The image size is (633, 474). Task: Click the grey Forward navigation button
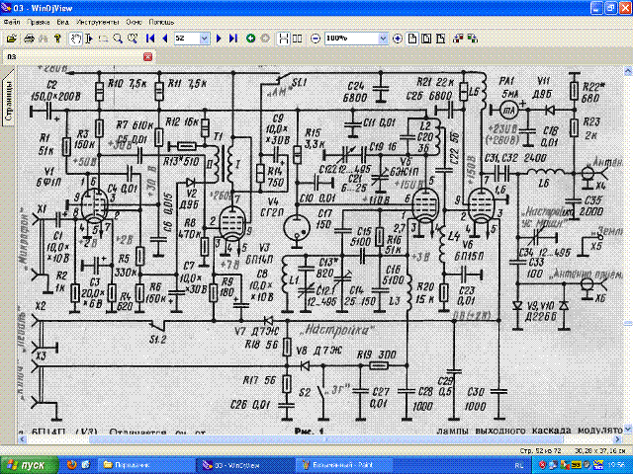(x=265, y=39)
